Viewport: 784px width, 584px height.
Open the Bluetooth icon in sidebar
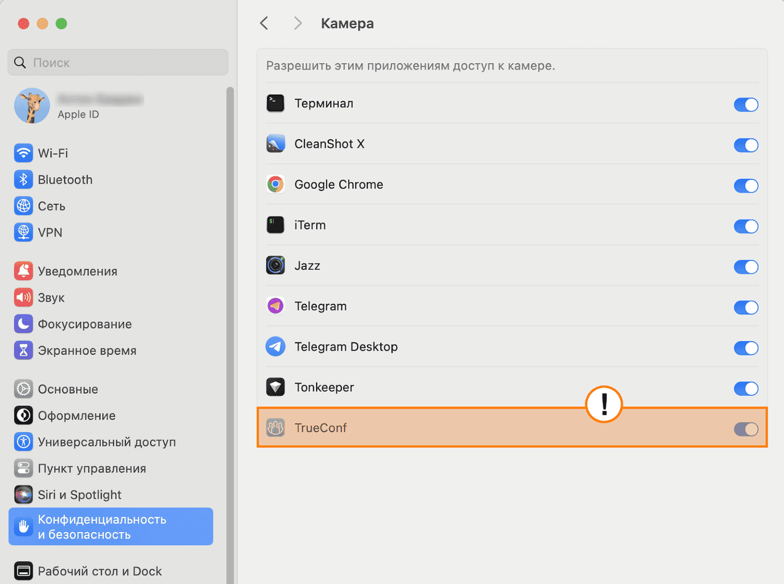pos(23,179)
